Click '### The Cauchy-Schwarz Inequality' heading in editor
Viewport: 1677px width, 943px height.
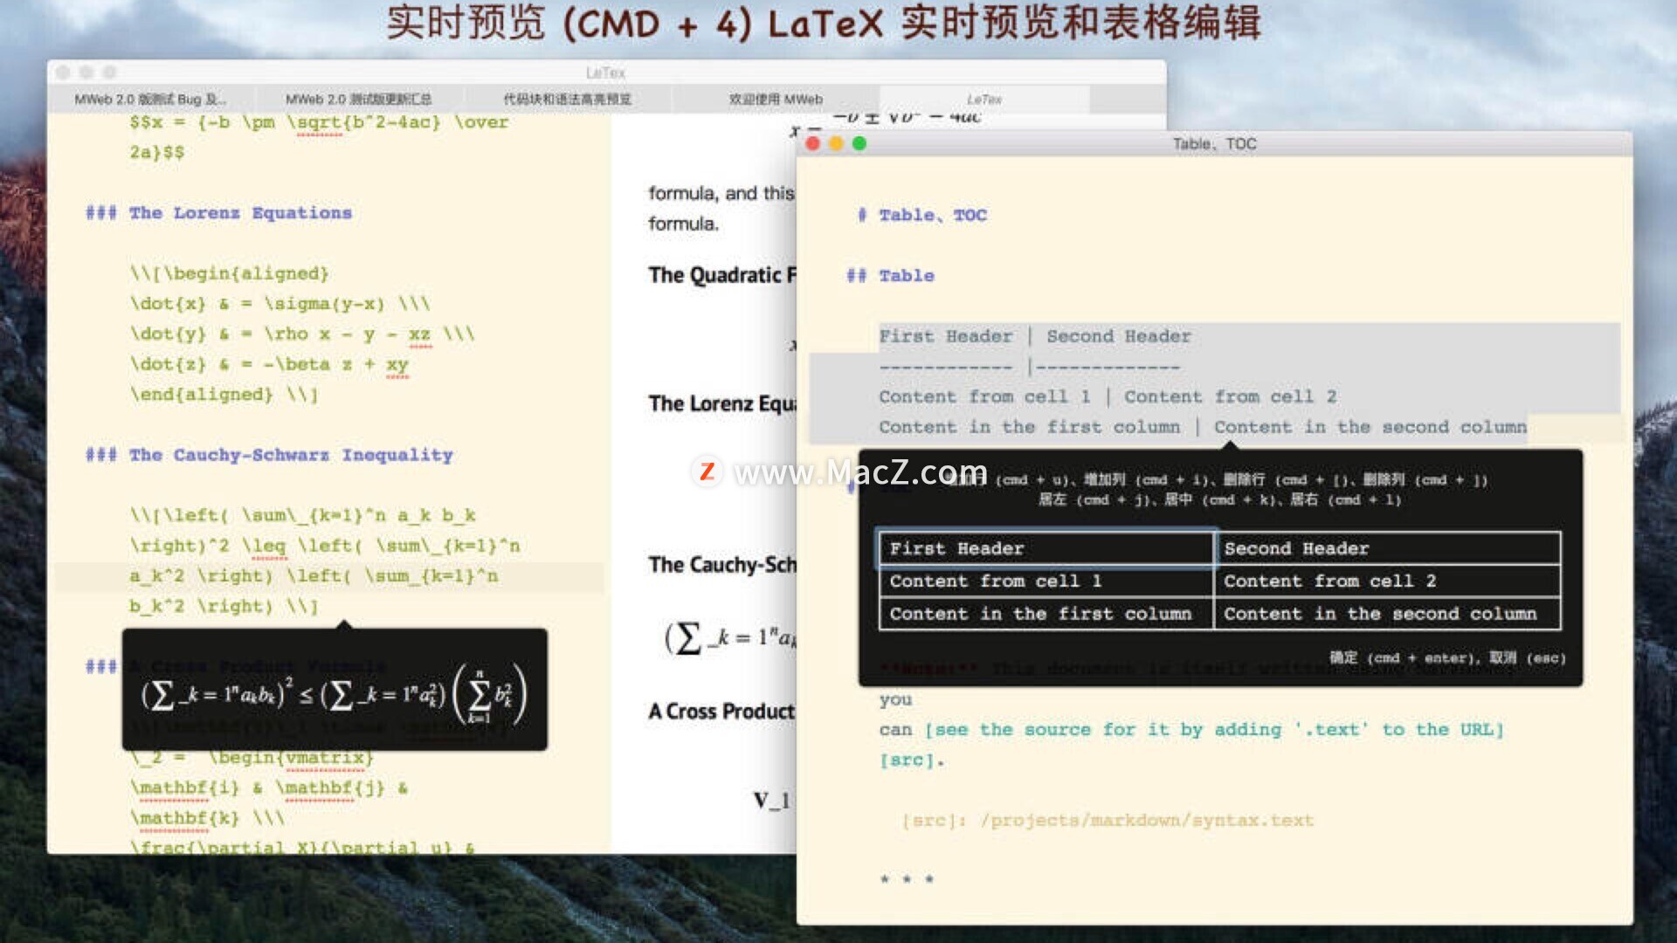click(269, 455)
